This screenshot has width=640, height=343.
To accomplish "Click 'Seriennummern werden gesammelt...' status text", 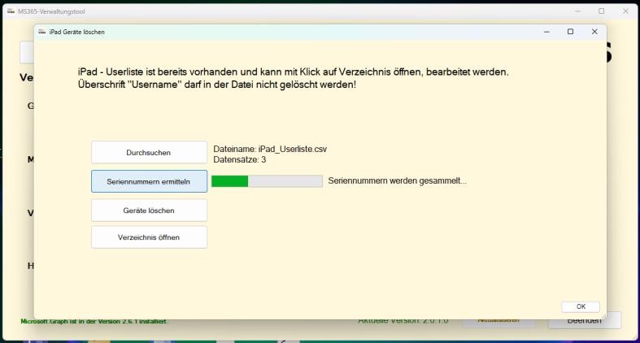I will tap(397, 180).
